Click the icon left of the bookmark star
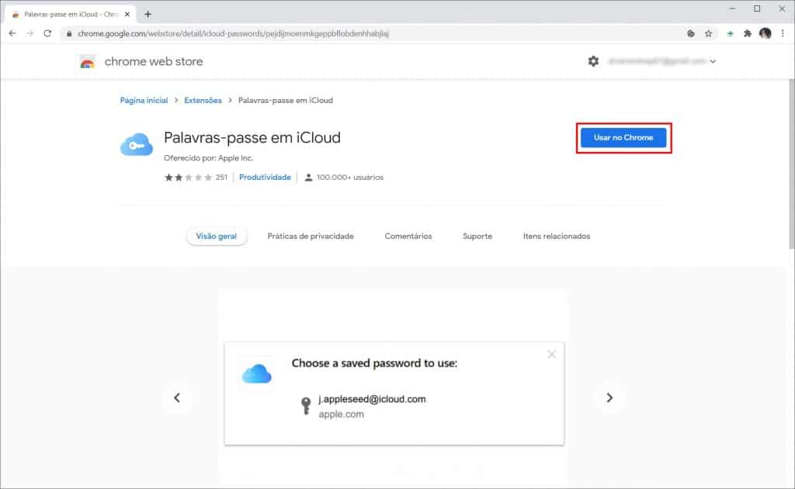This screenshot has height=489, width=795. 690,33
